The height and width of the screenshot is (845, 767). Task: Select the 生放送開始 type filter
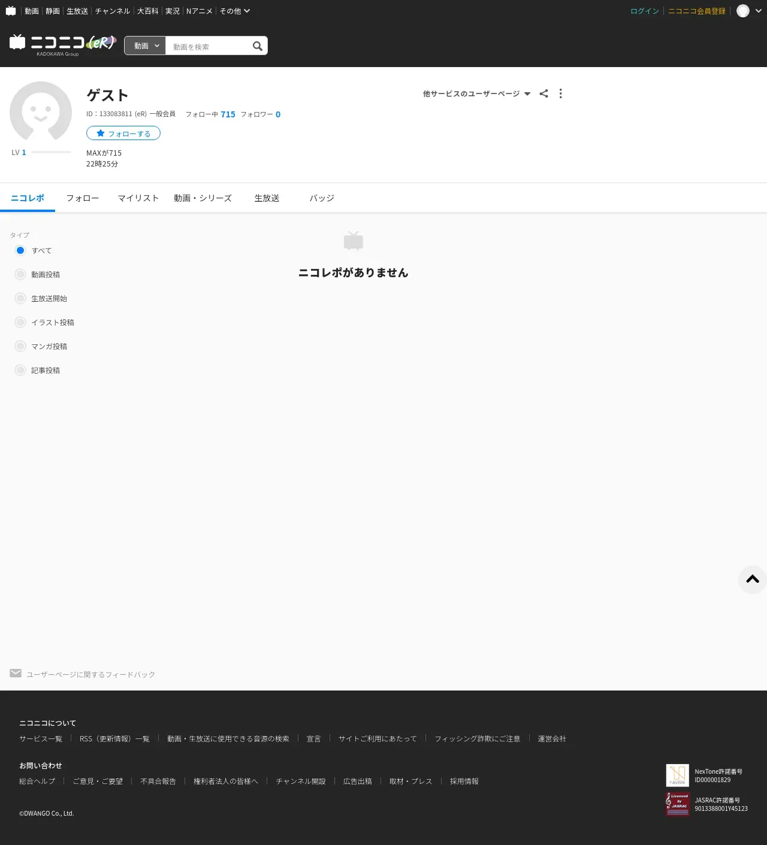pyautogui.click(x=41, y=298)
